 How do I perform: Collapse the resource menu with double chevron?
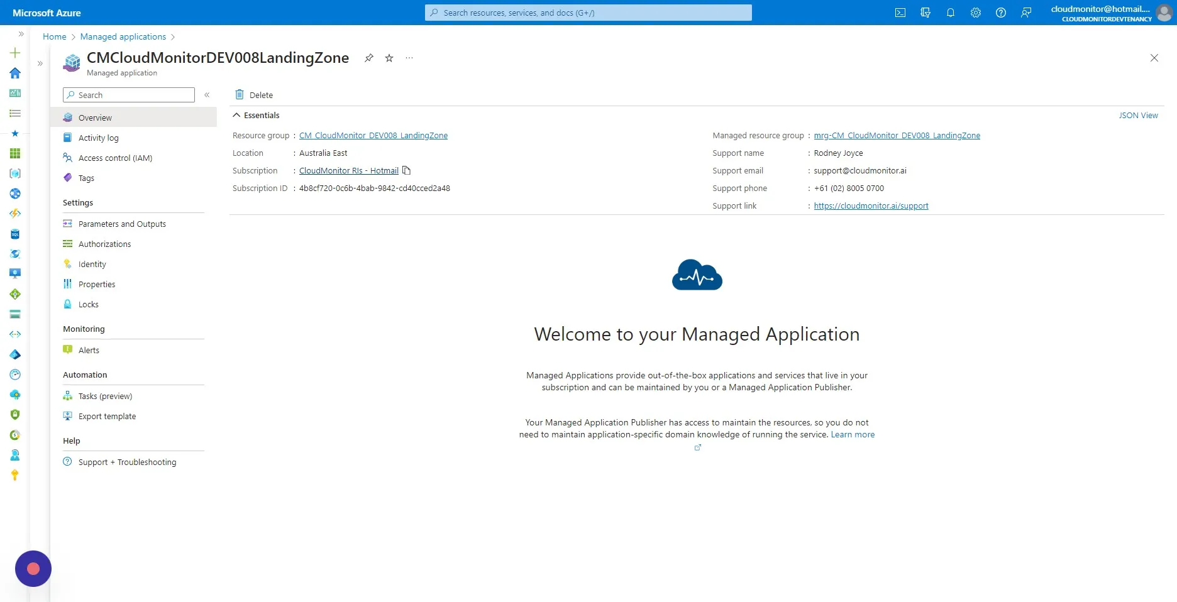click(207, 95)
